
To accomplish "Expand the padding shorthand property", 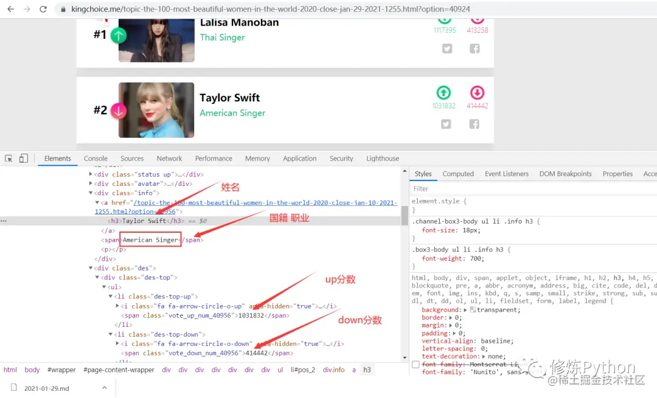I will click(456, 333).
